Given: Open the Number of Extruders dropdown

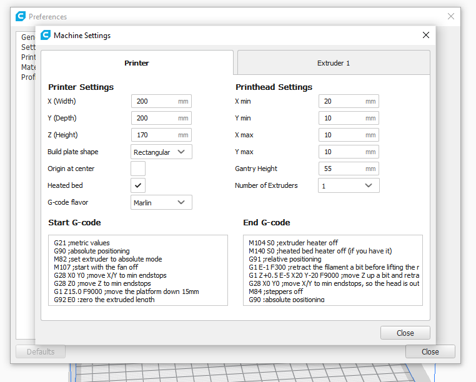Looking at the screenshot, I should pyautogui.click(x=349, y=185).
